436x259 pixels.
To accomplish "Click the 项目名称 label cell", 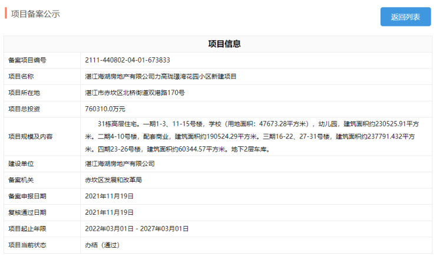I will point(42,77).
